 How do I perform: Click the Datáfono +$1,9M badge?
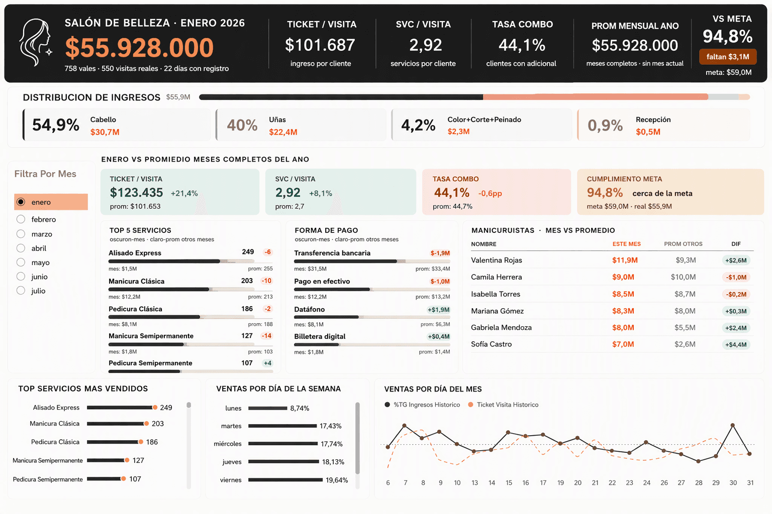tap(438, 310)
